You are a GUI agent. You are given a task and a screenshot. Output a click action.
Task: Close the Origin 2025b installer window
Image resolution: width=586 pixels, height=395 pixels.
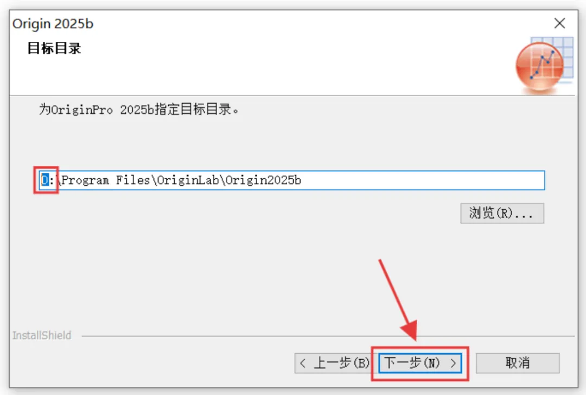click(x=559, y=23)
